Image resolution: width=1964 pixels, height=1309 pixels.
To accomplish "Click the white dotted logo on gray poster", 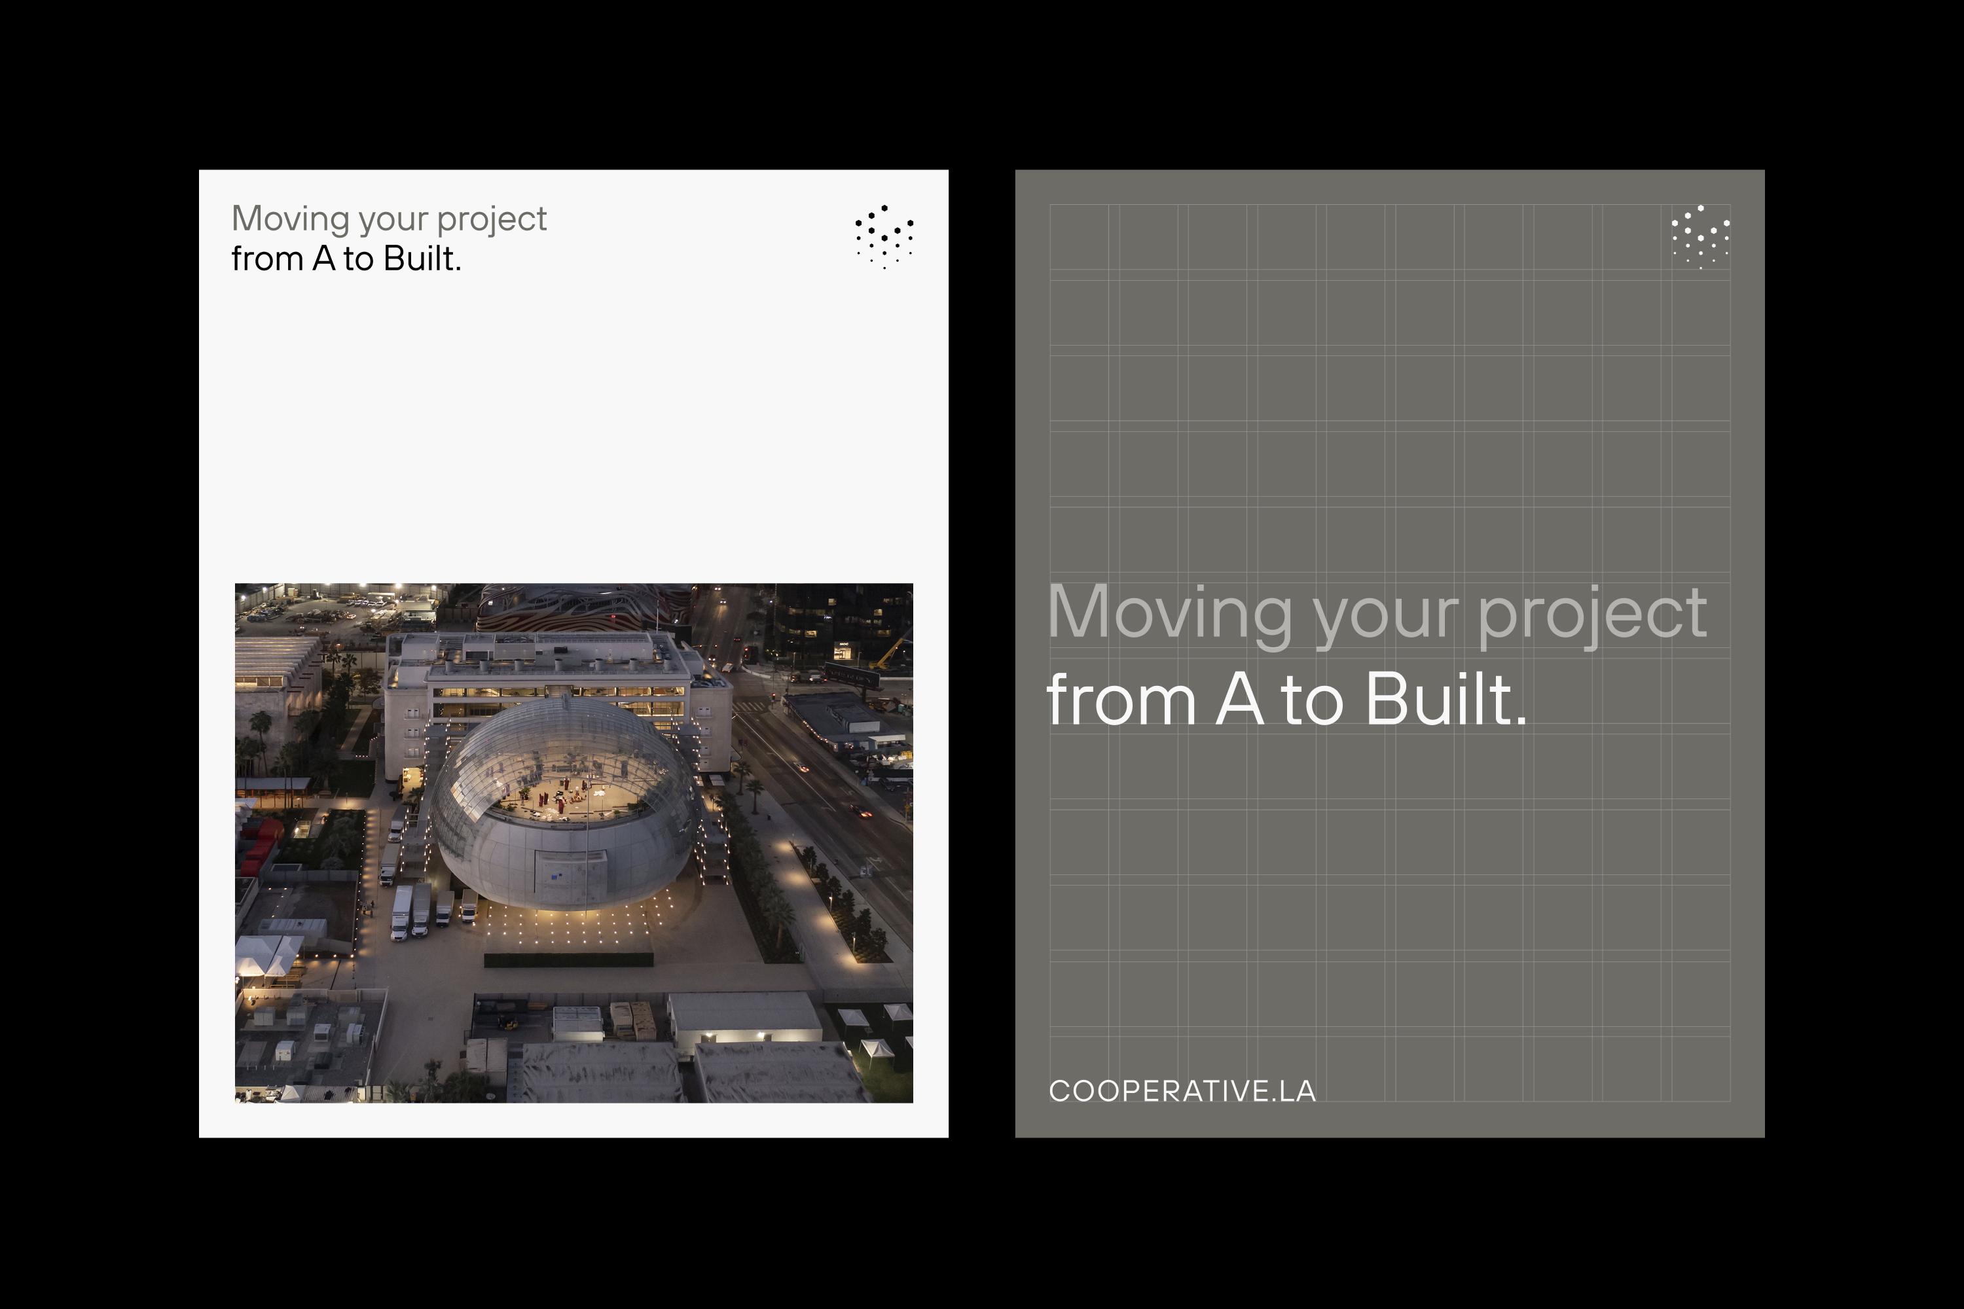I will (x=1700, y=237).
